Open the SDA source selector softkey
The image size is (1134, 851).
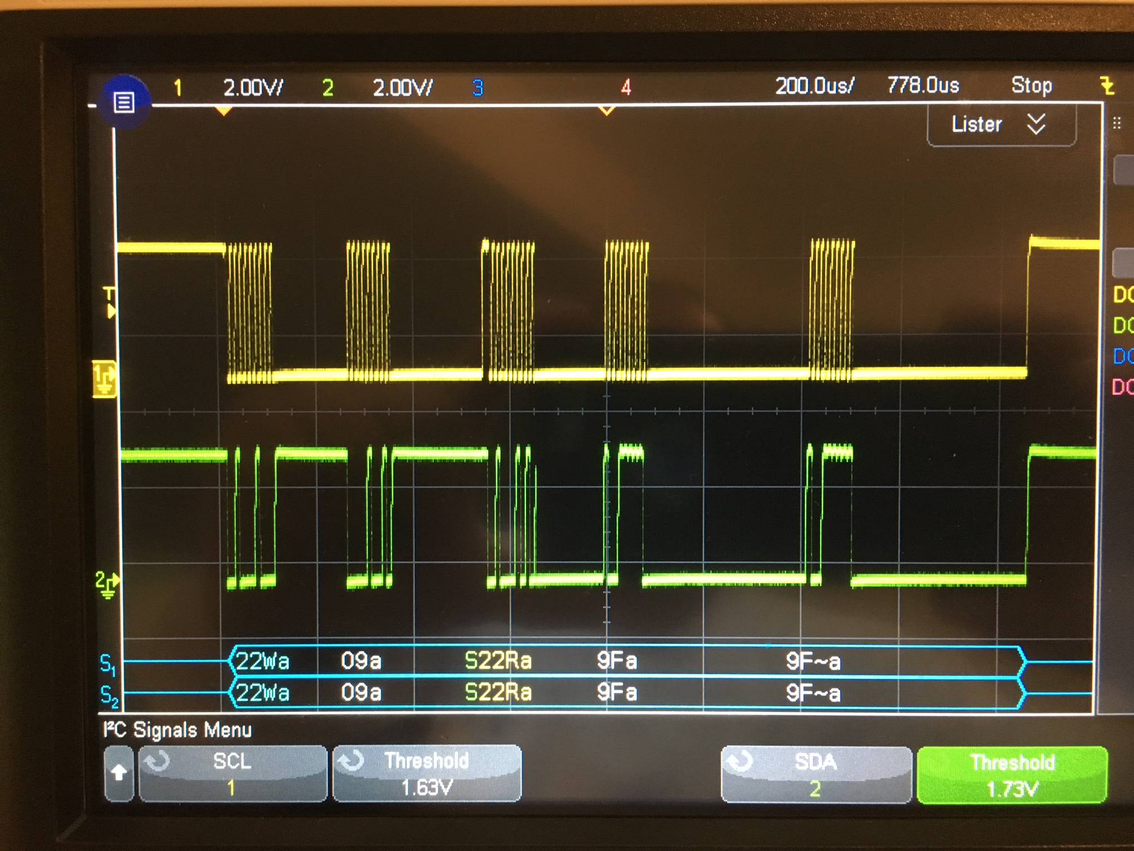point(816,774)
